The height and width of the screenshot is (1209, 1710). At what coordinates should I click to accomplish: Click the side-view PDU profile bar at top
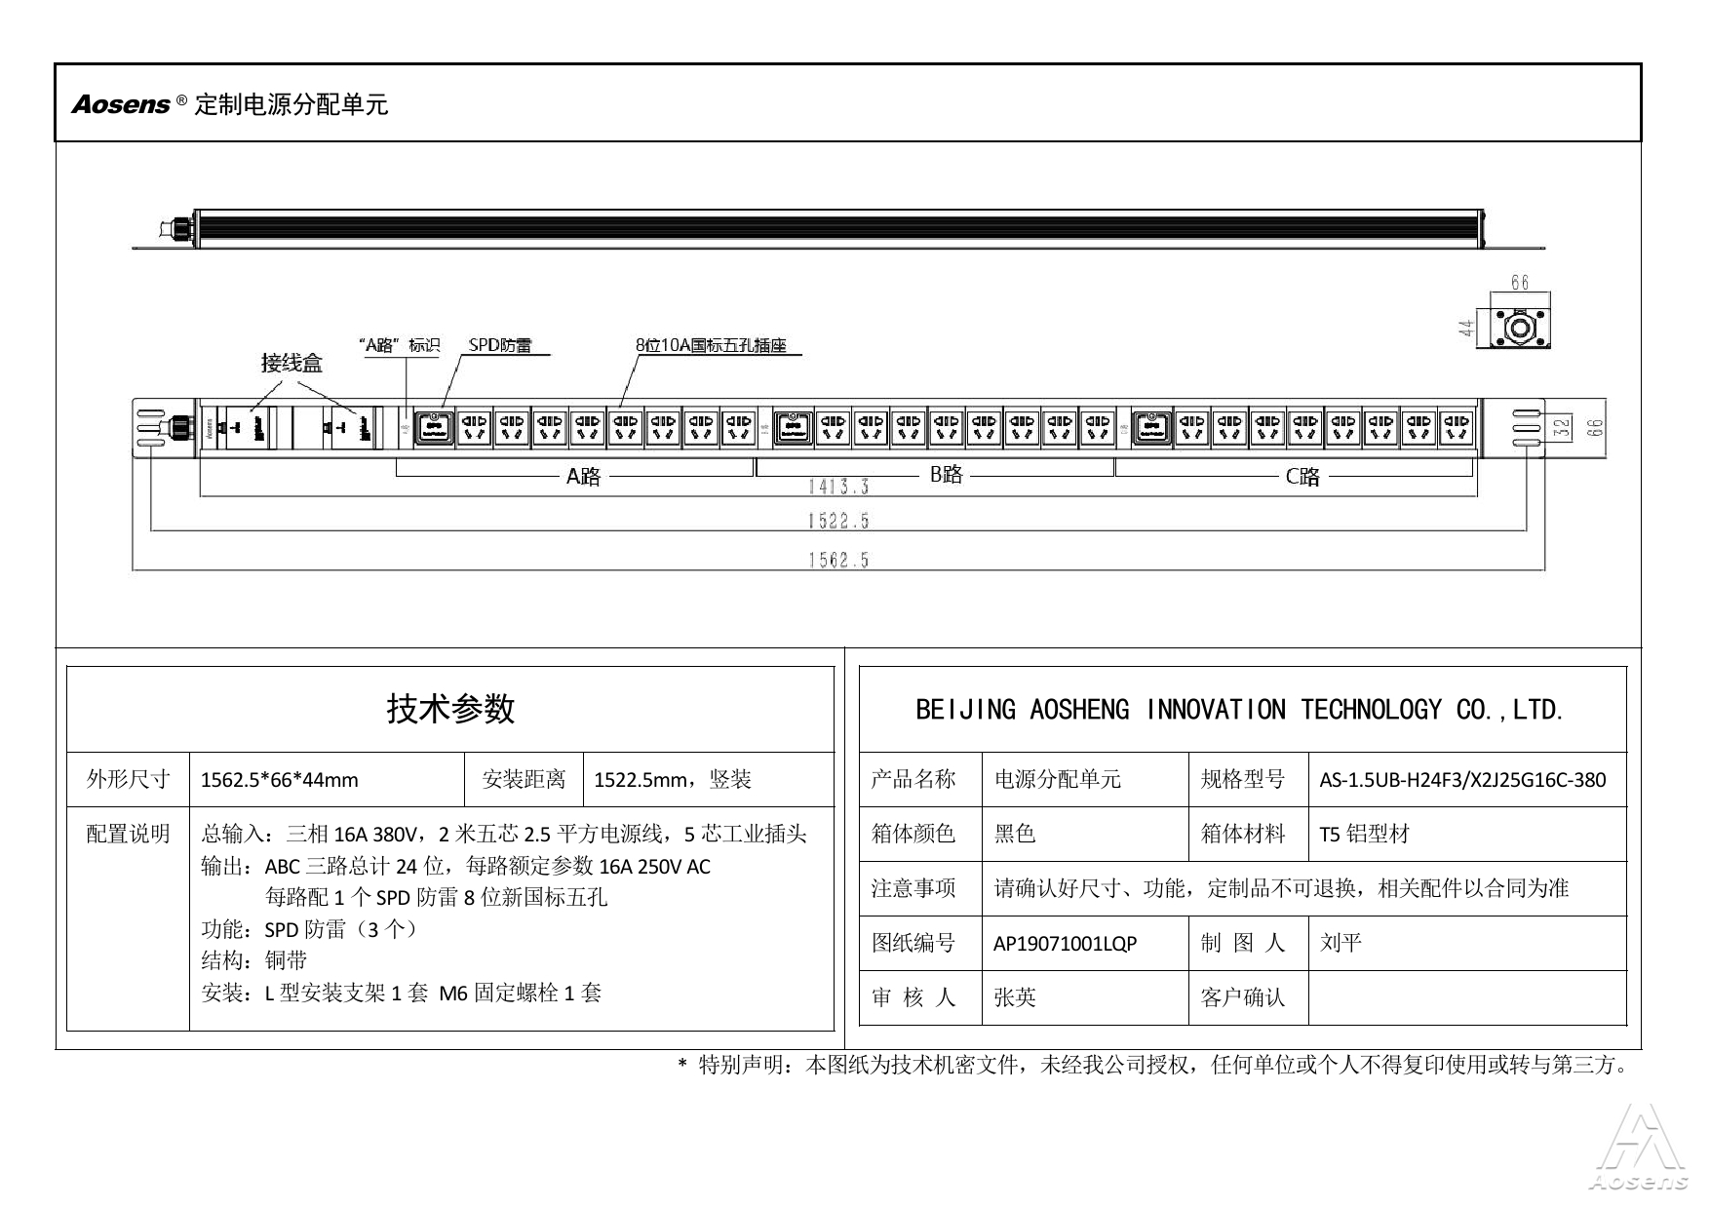838,226
